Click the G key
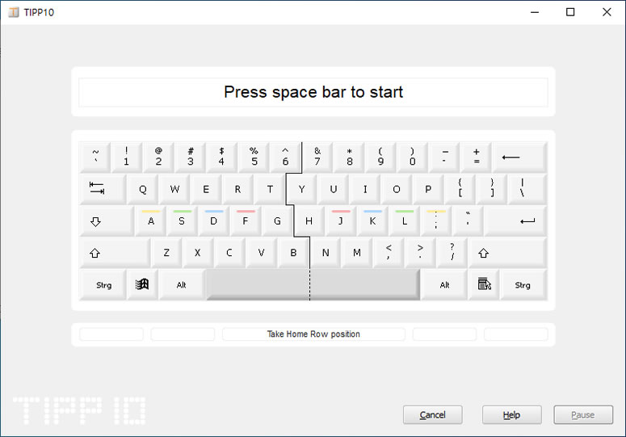 point(277,221)
